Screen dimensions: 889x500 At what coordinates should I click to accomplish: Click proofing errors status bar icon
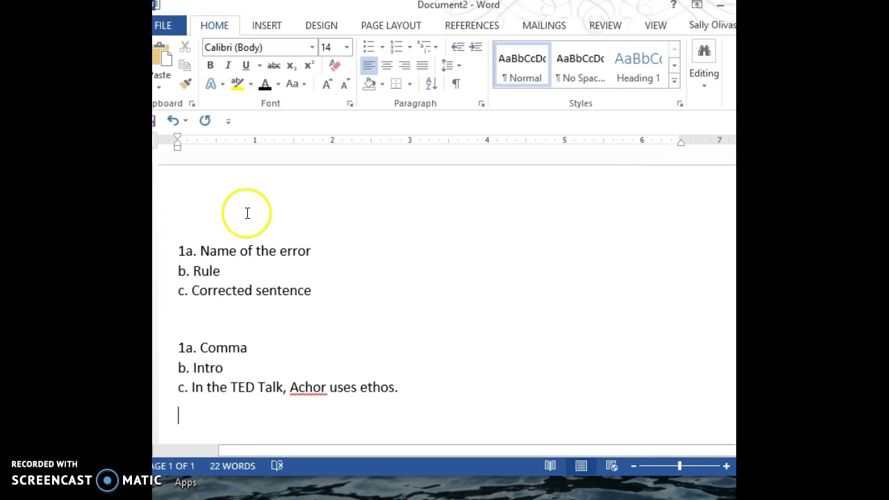click(x=277, y=466)
